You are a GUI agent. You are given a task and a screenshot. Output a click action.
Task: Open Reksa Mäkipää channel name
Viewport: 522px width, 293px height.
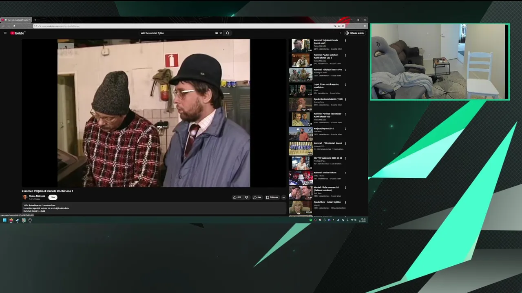pos(37,196)
